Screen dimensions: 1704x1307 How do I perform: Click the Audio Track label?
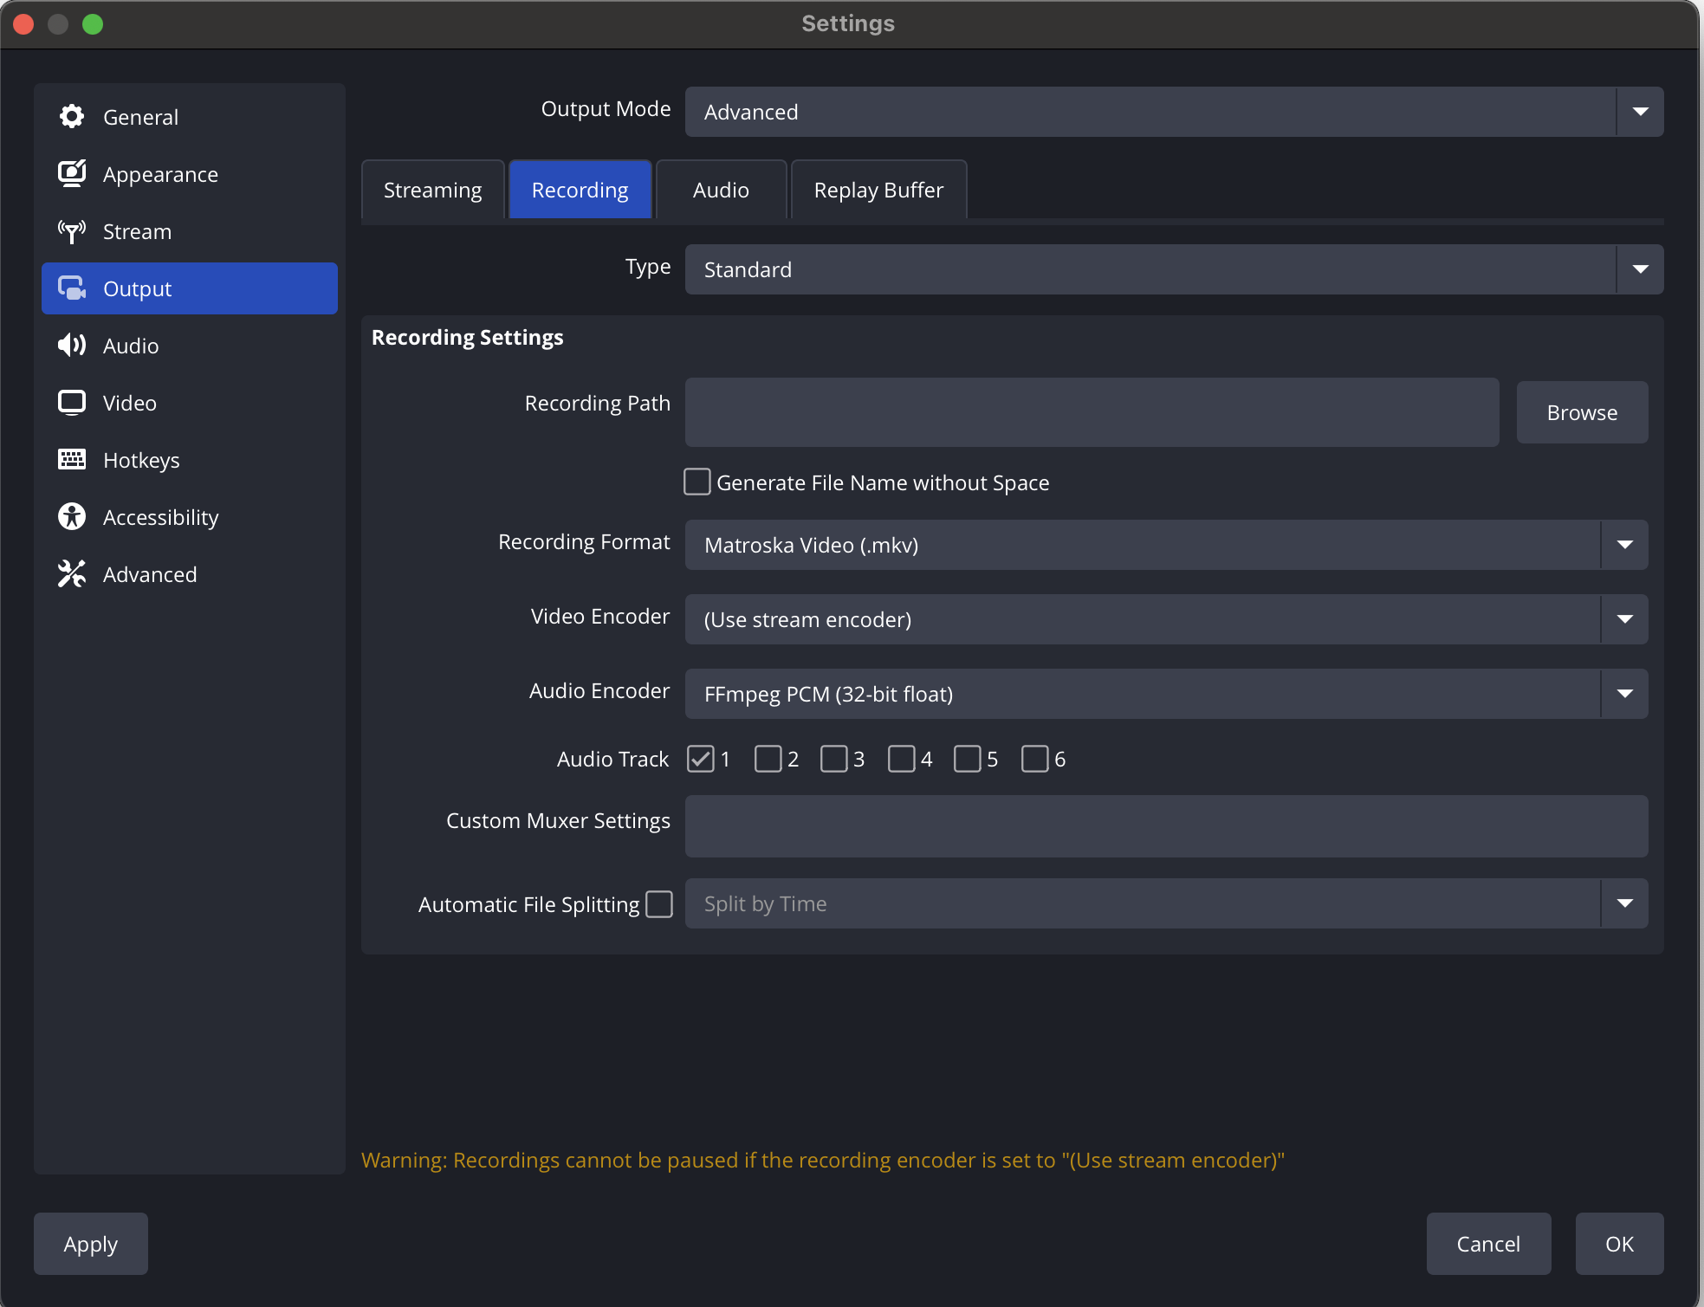612,759
